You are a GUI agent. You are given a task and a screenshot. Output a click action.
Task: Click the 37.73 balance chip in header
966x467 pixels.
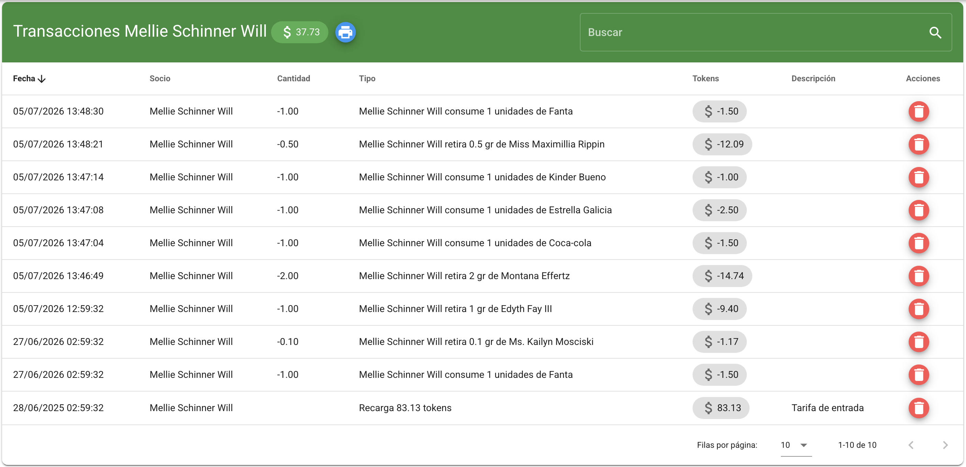[x=300, y=32]
